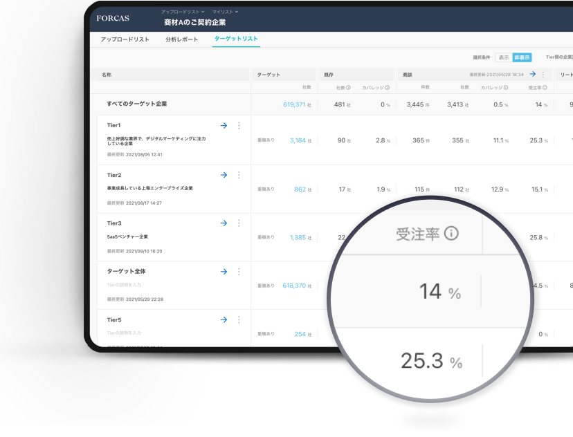This screenshot has width=573, height=437.
Task: Open the Tier3 three-dot menu
Action: pos(239,223)
